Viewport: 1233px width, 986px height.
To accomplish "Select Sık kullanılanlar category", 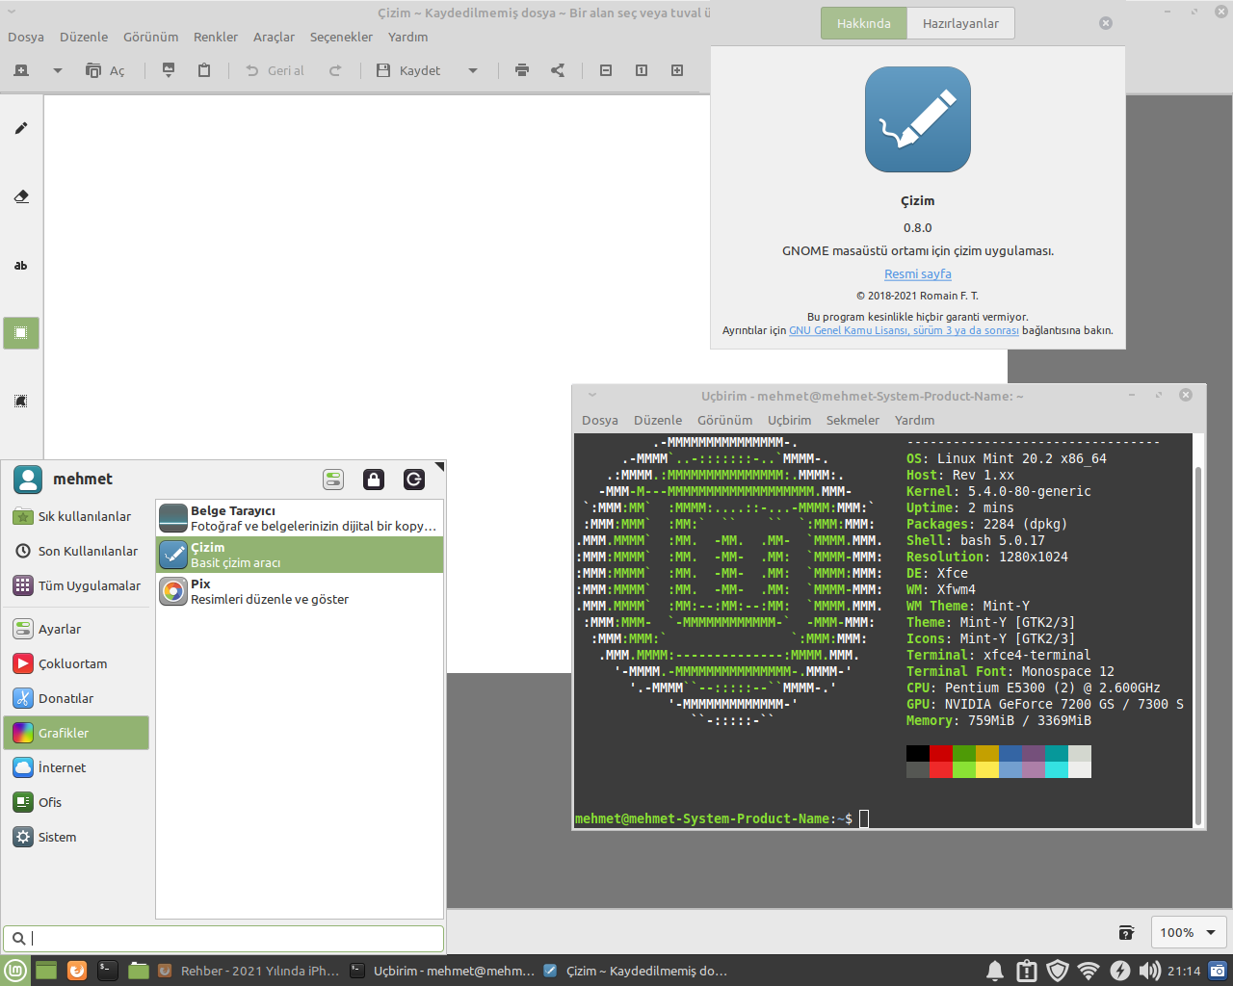I will [x=76, y=516].
